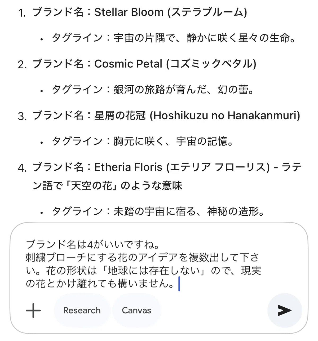
Task: Click the text ブランド名は4がいいですね in input
Action: 92,244
